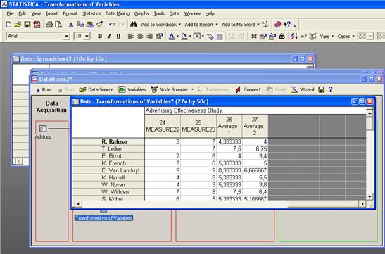Activate the What's This help pointer
The image size is (385, 254).
tap(286, 25)
